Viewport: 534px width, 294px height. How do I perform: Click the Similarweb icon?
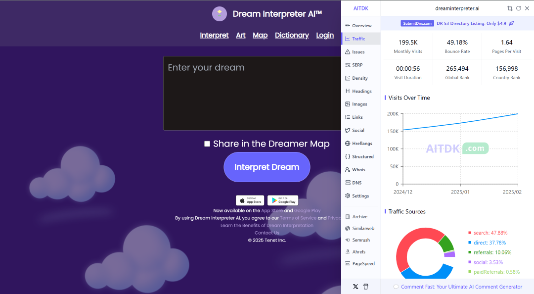(x=348, y=228)
